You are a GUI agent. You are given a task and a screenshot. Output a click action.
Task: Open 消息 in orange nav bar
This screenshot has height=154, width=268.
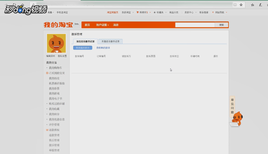[x=116, y=25]
